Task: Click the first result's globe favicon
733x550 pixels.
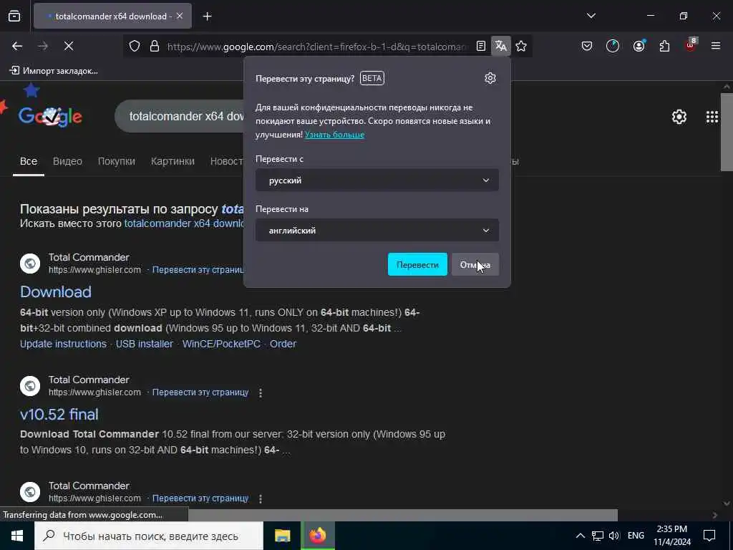Action: [x=30, y=264]
